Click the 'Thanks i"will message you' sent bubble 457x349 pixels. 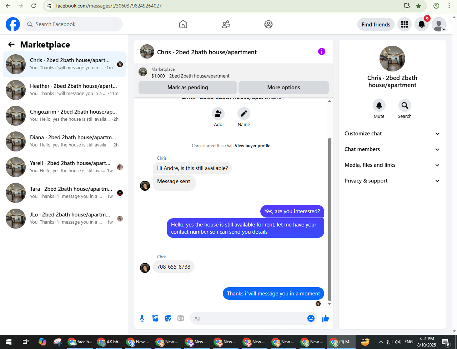[x=273, y=294]
